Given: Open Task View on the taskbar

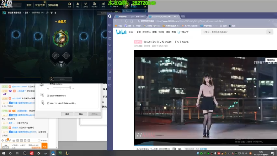Looking at the screenshot, I should tap(17, 153).
